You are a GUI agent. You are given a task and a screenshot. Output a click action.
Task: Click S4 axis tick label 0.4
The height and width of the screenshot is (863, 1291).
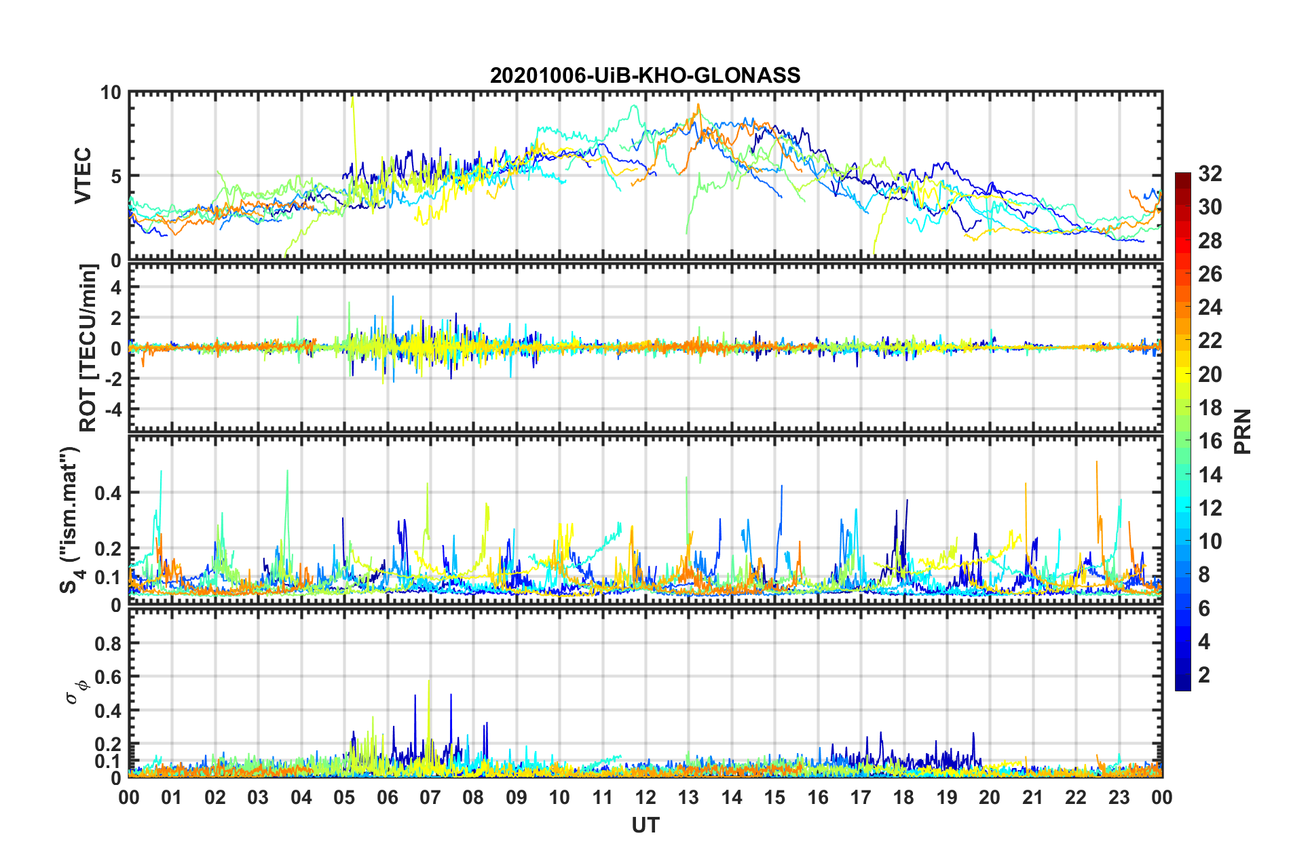[108, 493]
